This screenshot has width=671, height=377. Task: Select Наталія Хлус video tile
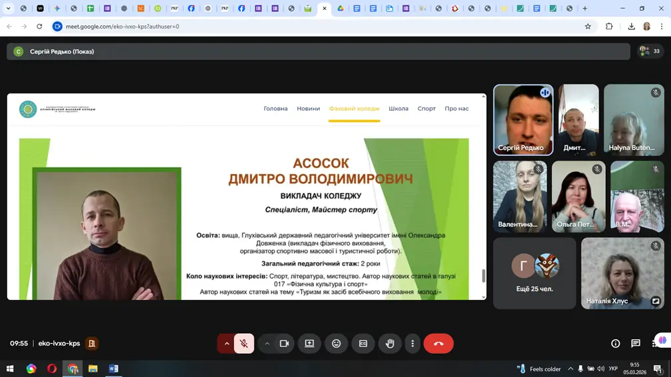pos(622,273)
